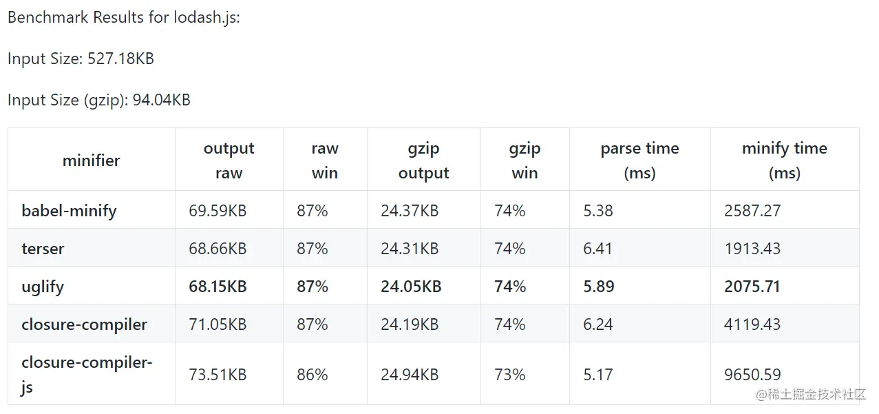Image resolution: width=879 pixels, height=414 pixels.
Task: Select the 1913.43 minify time cell
Action: pos(752,249)
